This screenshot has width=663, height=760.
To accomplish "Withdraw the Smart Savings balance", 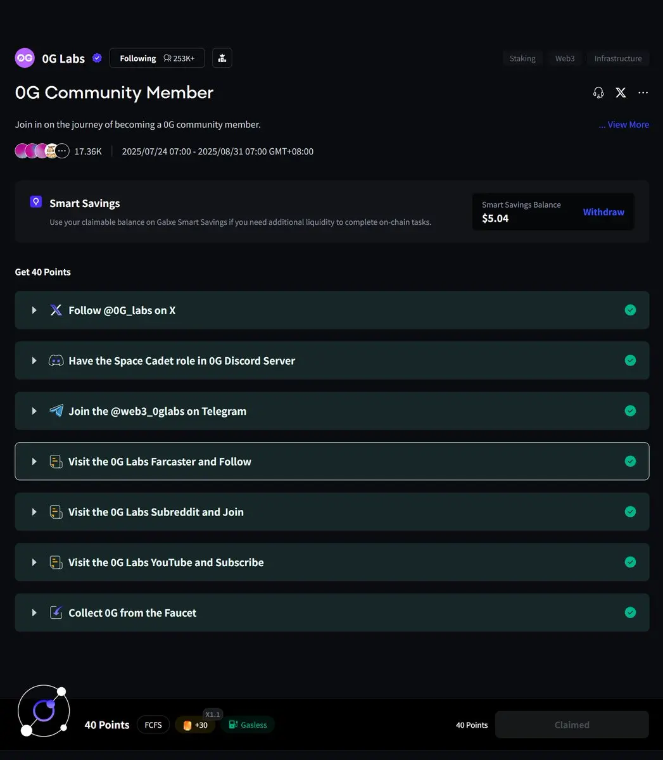I will click(603, 212).
